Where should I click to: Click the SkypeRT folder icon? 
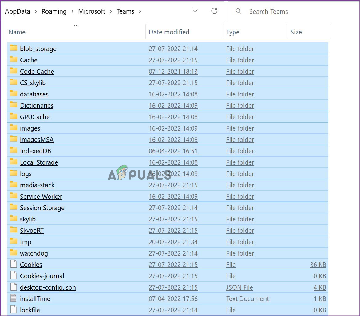point(14,230)
